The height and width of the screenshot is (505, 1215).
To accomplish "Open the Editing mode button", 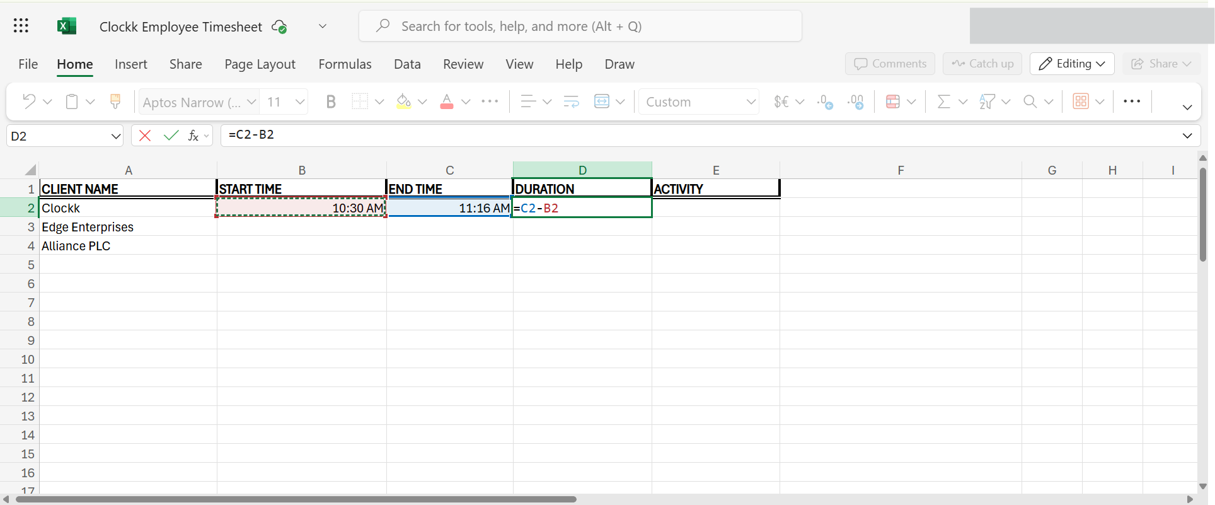I will [x=1072, y=64].
